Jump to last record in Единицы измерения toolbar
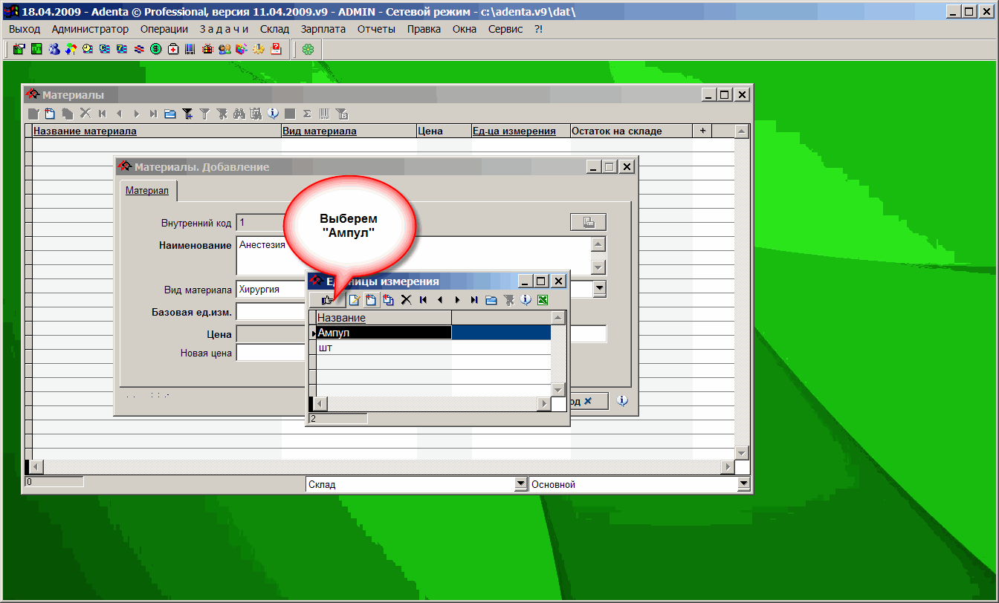 click(x=473, y=300)
